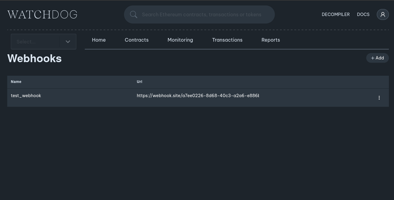Go to DOCS
This screenshot has width=394, height=200.
[x=363, y=14]
